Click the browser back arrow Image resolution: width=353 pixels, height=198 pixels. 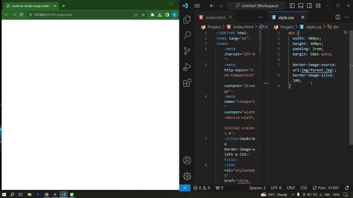(x=7, y=15)
